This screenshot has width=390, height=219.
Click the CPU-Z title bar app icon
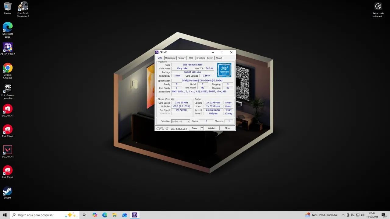(x=157, y=52)
